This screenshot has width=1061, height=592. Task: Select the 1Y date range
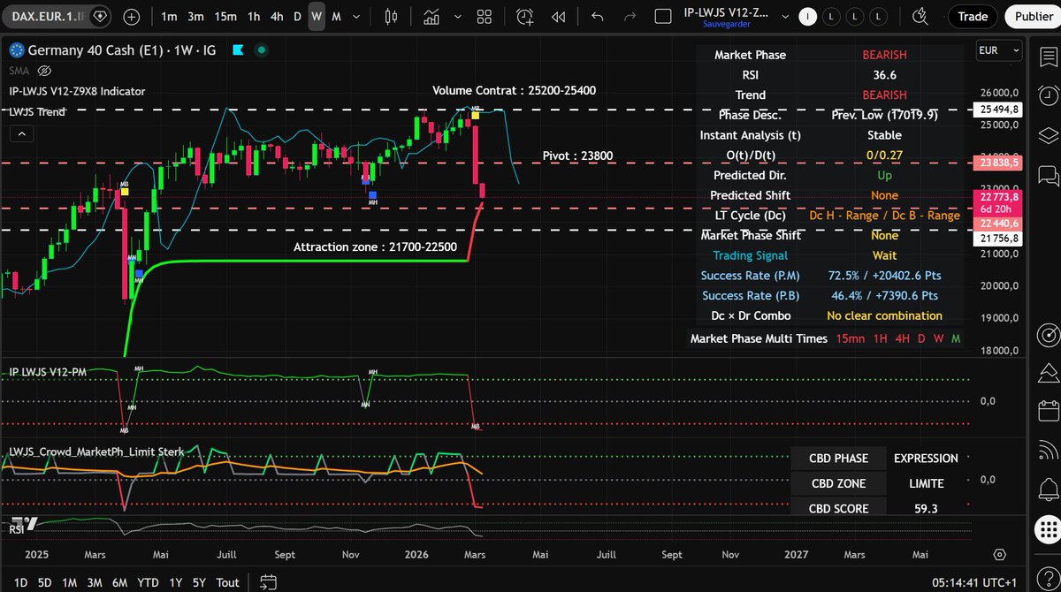[176, 582]
